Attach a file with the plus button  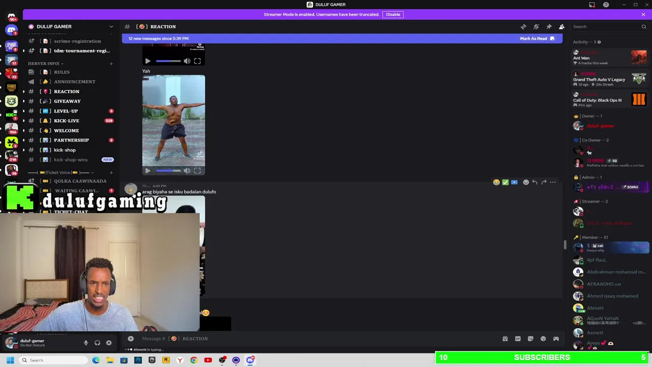(130, 338)
